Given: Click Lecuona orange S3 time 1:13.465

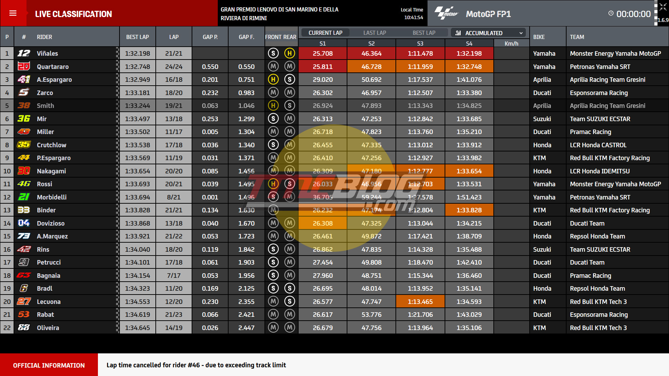Looking at the screenshot, I should (420, 301).
